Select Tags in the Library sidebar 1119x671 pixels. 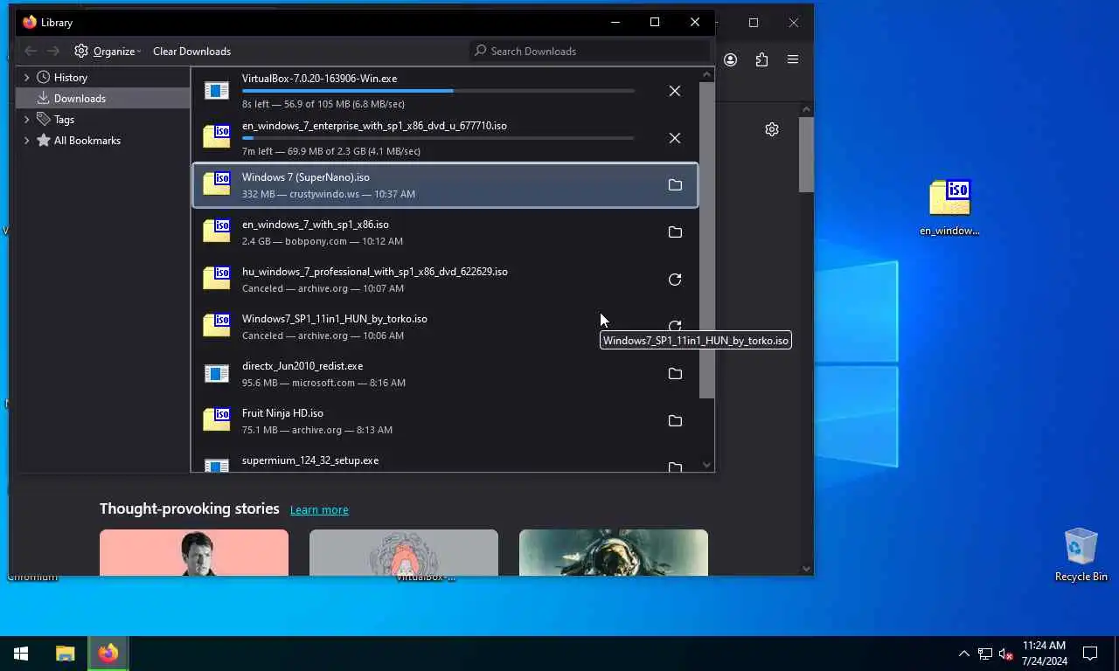[x=103, y=120]
